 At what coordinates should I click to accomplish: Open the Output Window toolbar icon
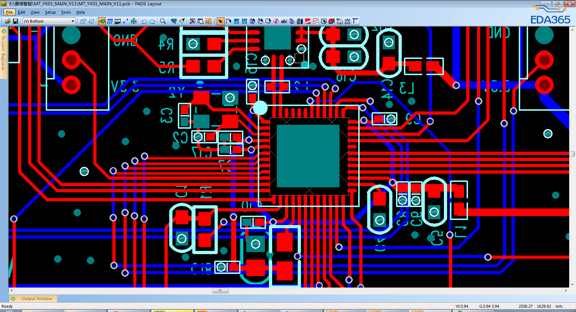(193, 21)
